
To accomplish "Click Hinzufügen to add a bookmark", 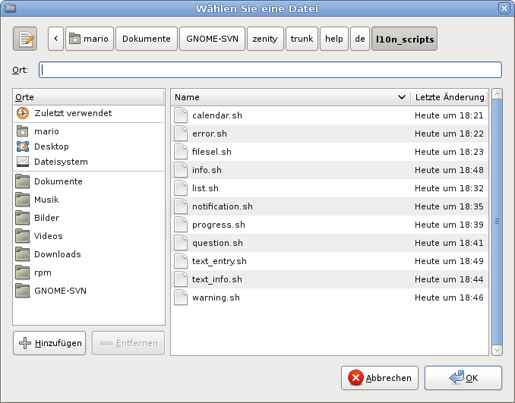I will tap(49, 343).
